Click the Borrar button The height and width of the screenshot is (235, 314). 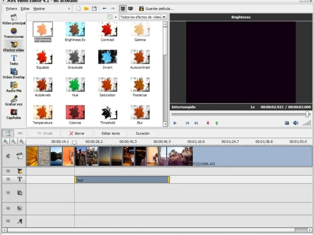click(77, 133)
